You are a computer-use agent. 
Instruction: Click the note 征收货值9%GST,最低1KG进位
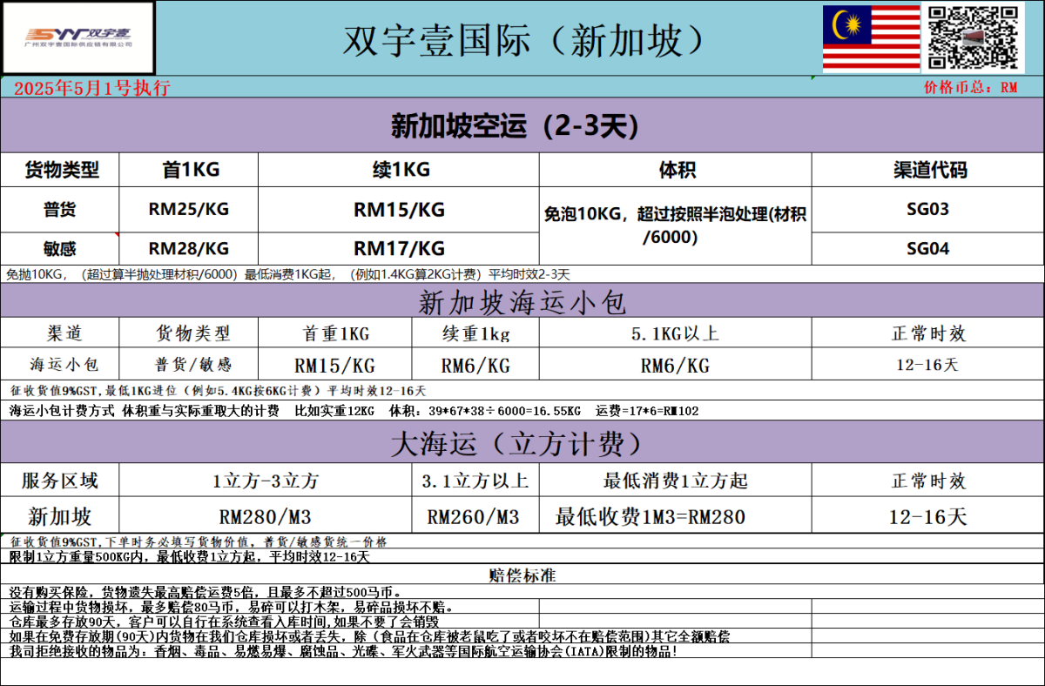pyautogui.click(x=218, y=391)
